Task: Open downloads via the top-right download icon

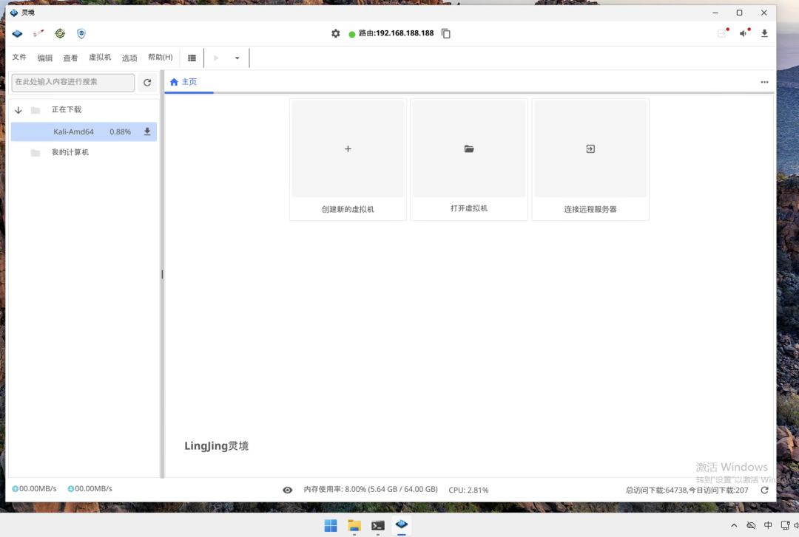Action: pyautogui.click(x=764, y=33)
